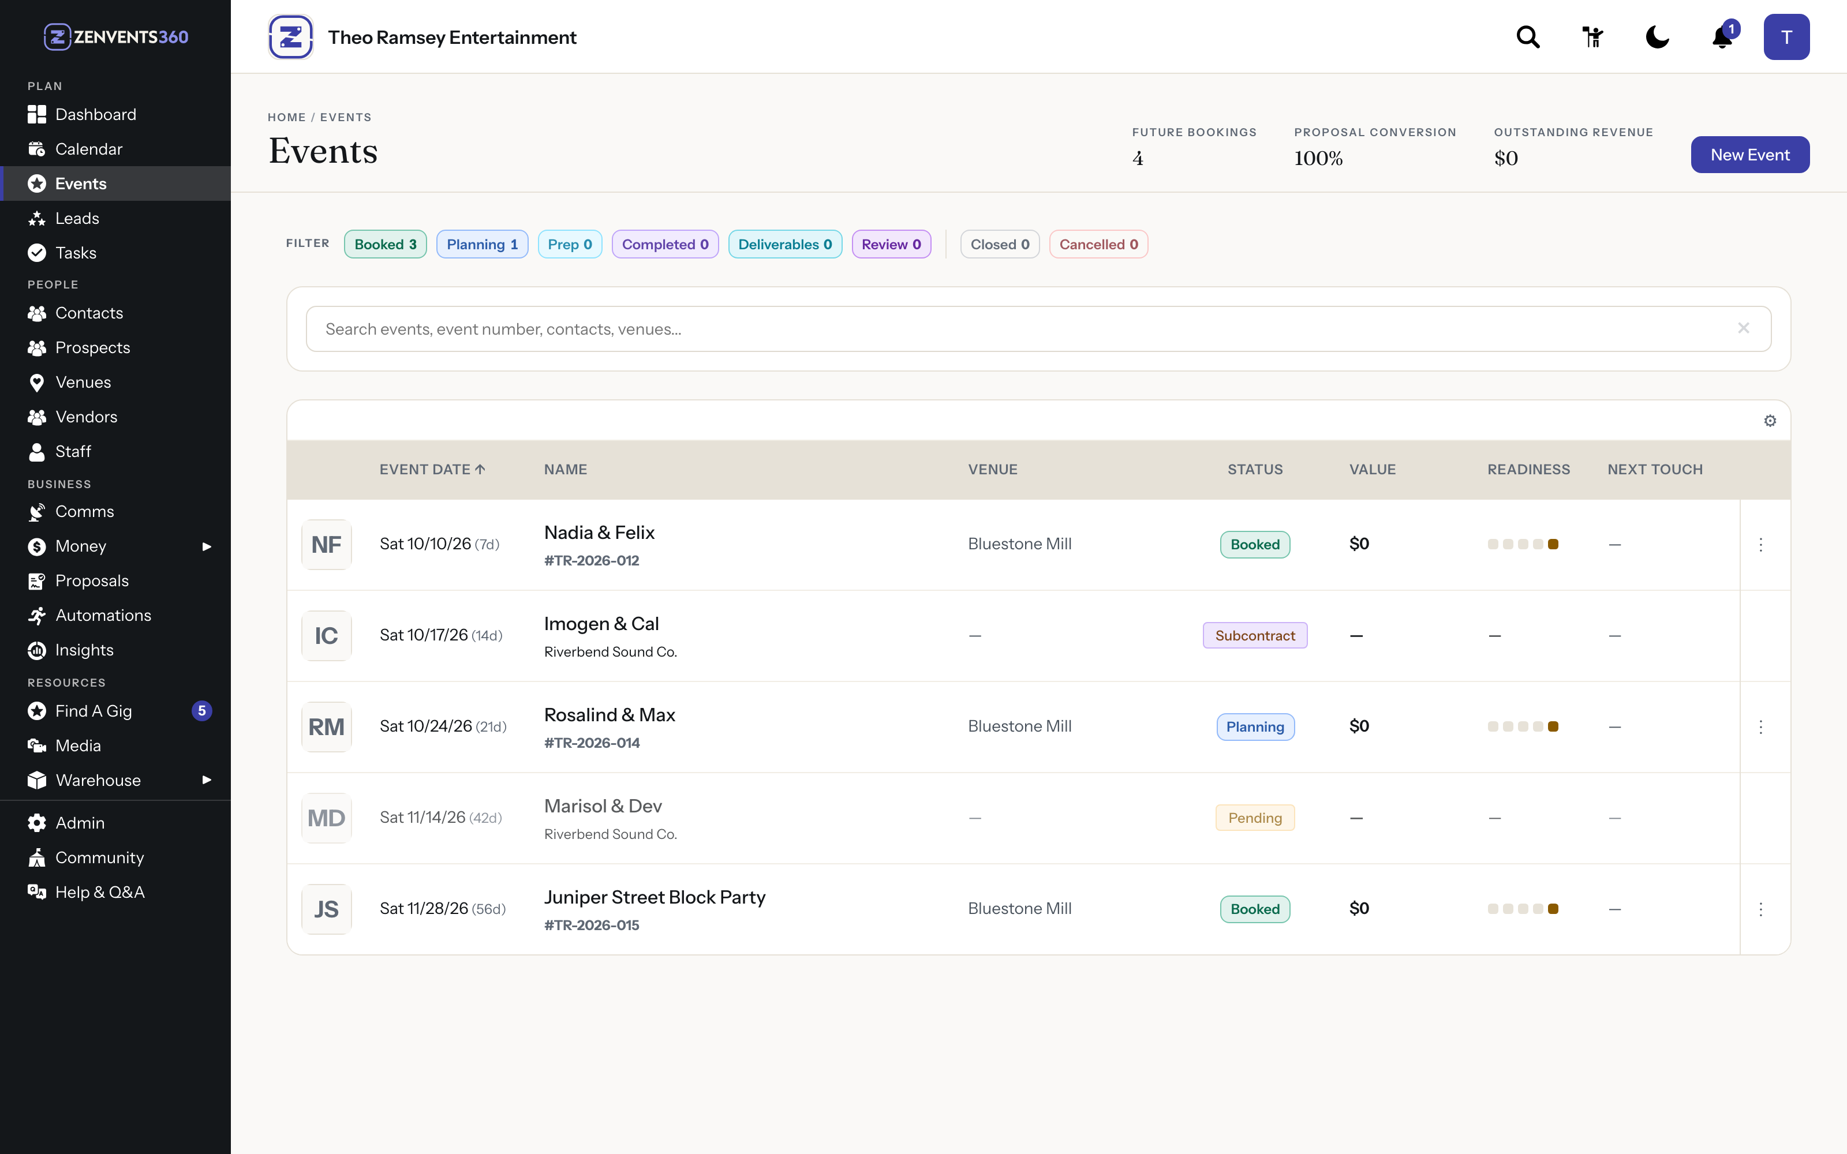Toggle the Cancelled 0 filter chip
The height and width of the screenshot is (1154, 1847).
[x=1098, y=244]
